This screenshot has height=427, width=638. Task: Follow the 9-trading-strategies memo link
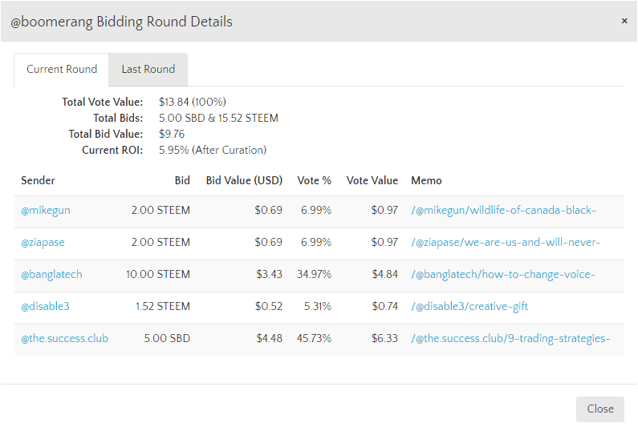(x=510, y=339)
